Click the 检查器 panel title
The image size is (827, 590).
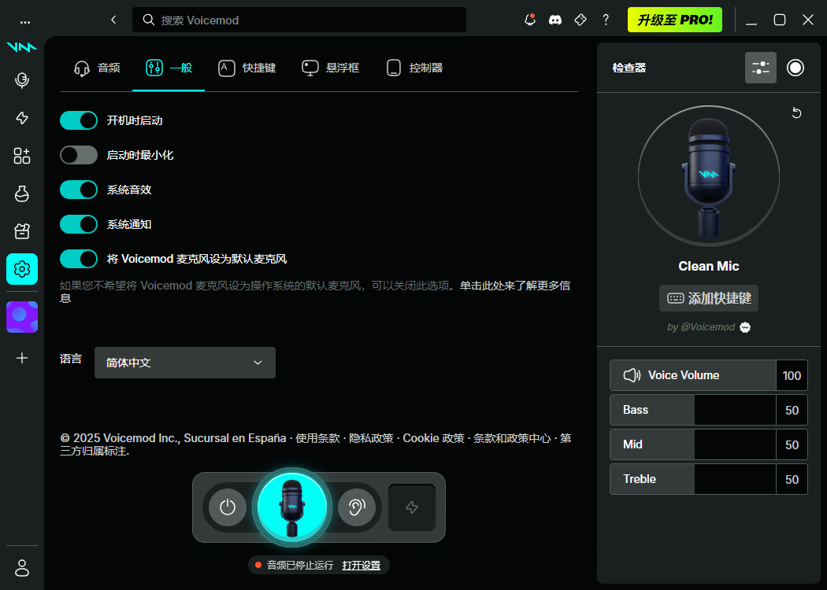[x=629, y=68]
